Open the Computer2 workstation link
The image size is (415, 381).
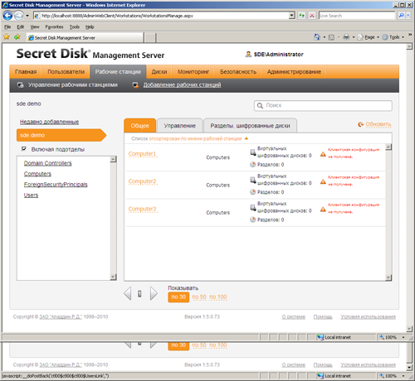coord(143,181)
